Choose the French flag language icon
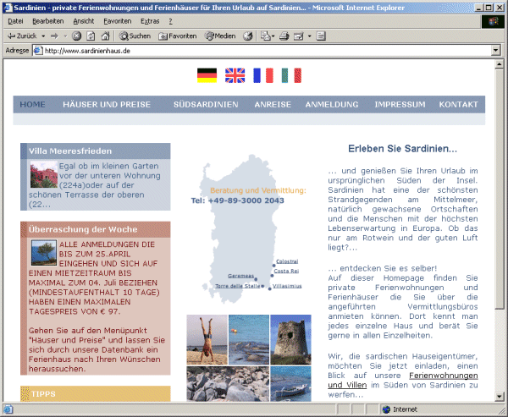This screenshot has width=508, height=417. tap(262, 76)
